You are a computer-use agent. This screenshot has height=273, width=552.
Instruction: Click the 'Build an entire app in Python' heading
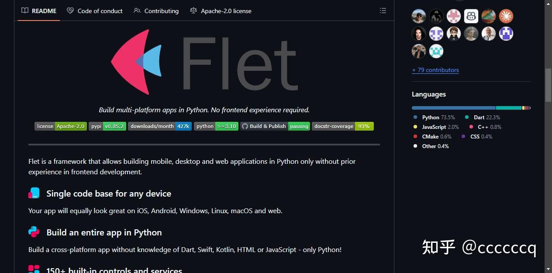[x=104, y=232]
